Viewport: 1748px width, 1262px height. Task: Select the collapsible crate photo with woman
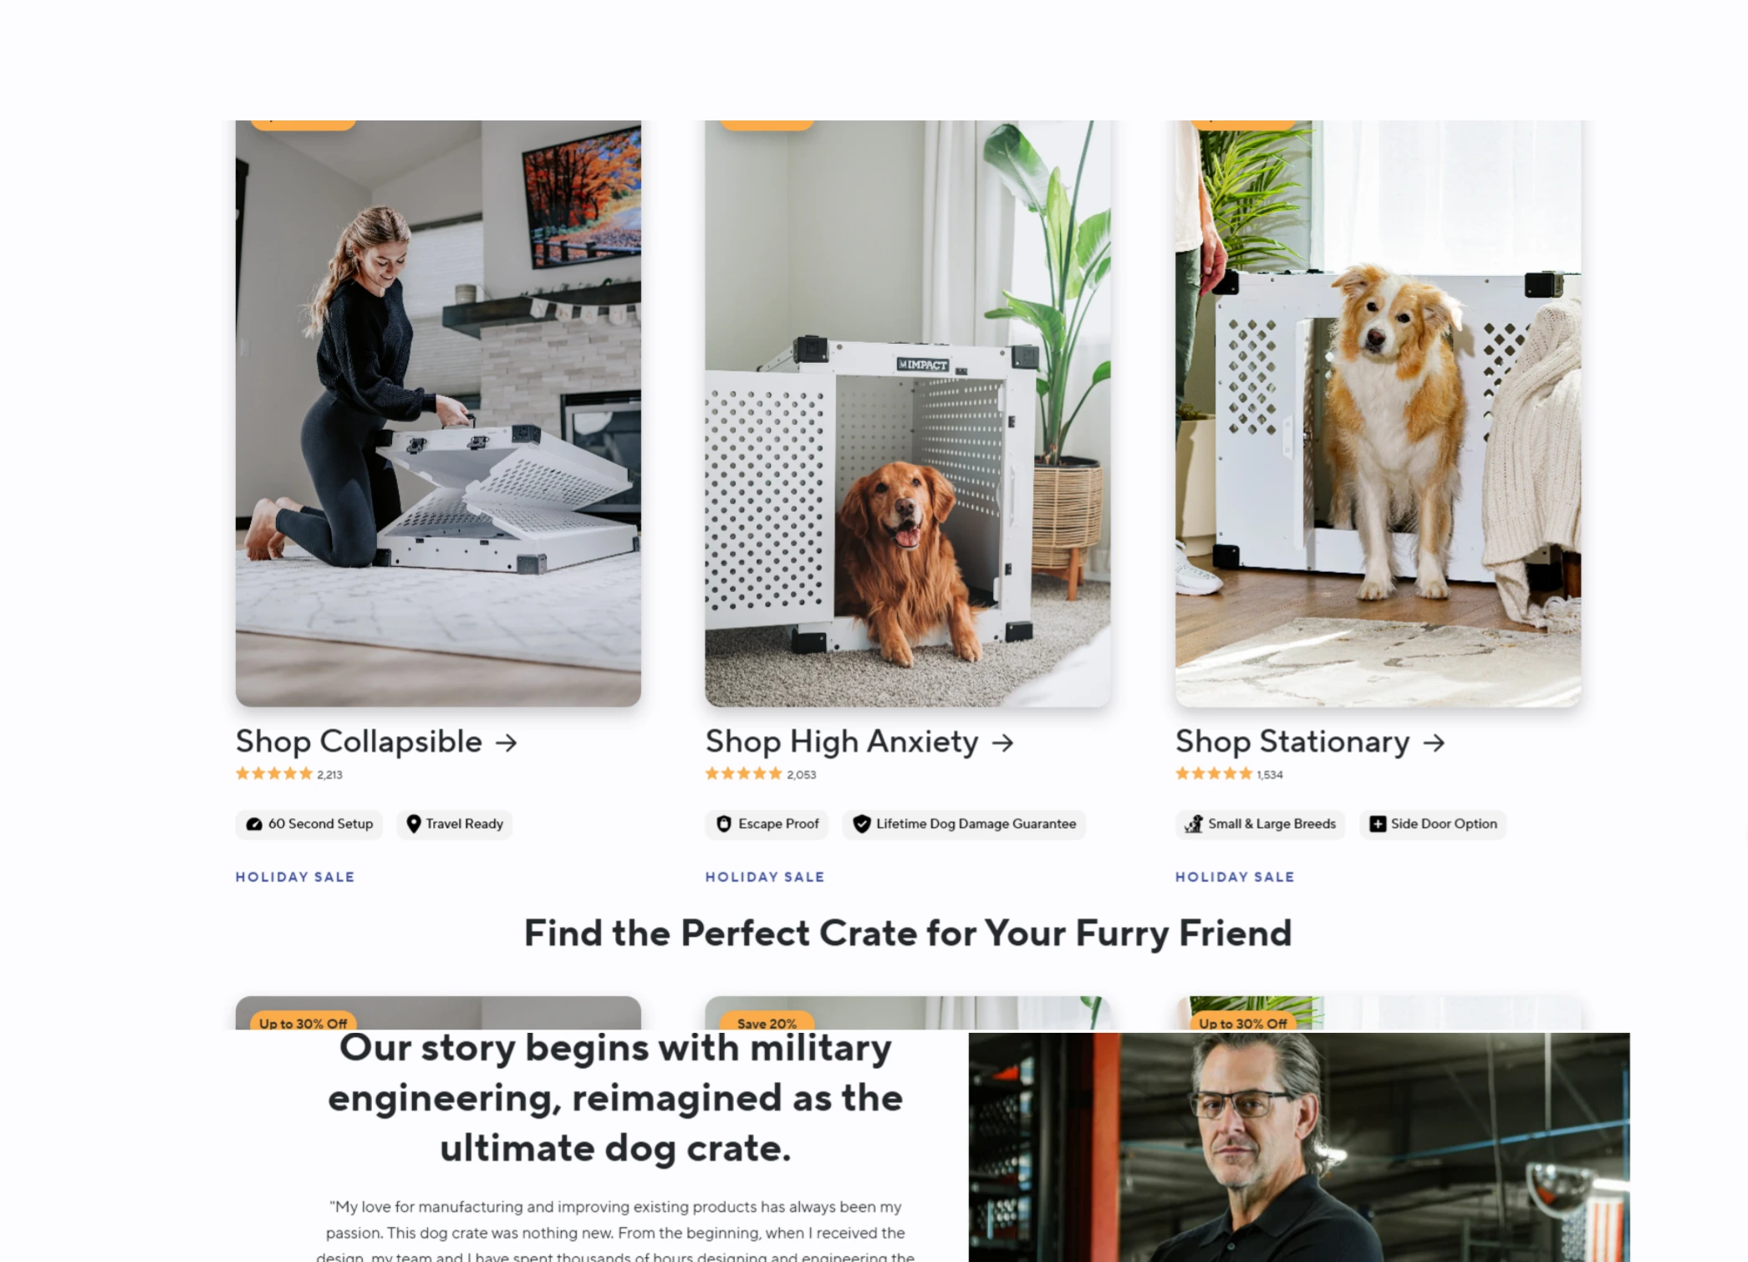click(x=438, y=413)
